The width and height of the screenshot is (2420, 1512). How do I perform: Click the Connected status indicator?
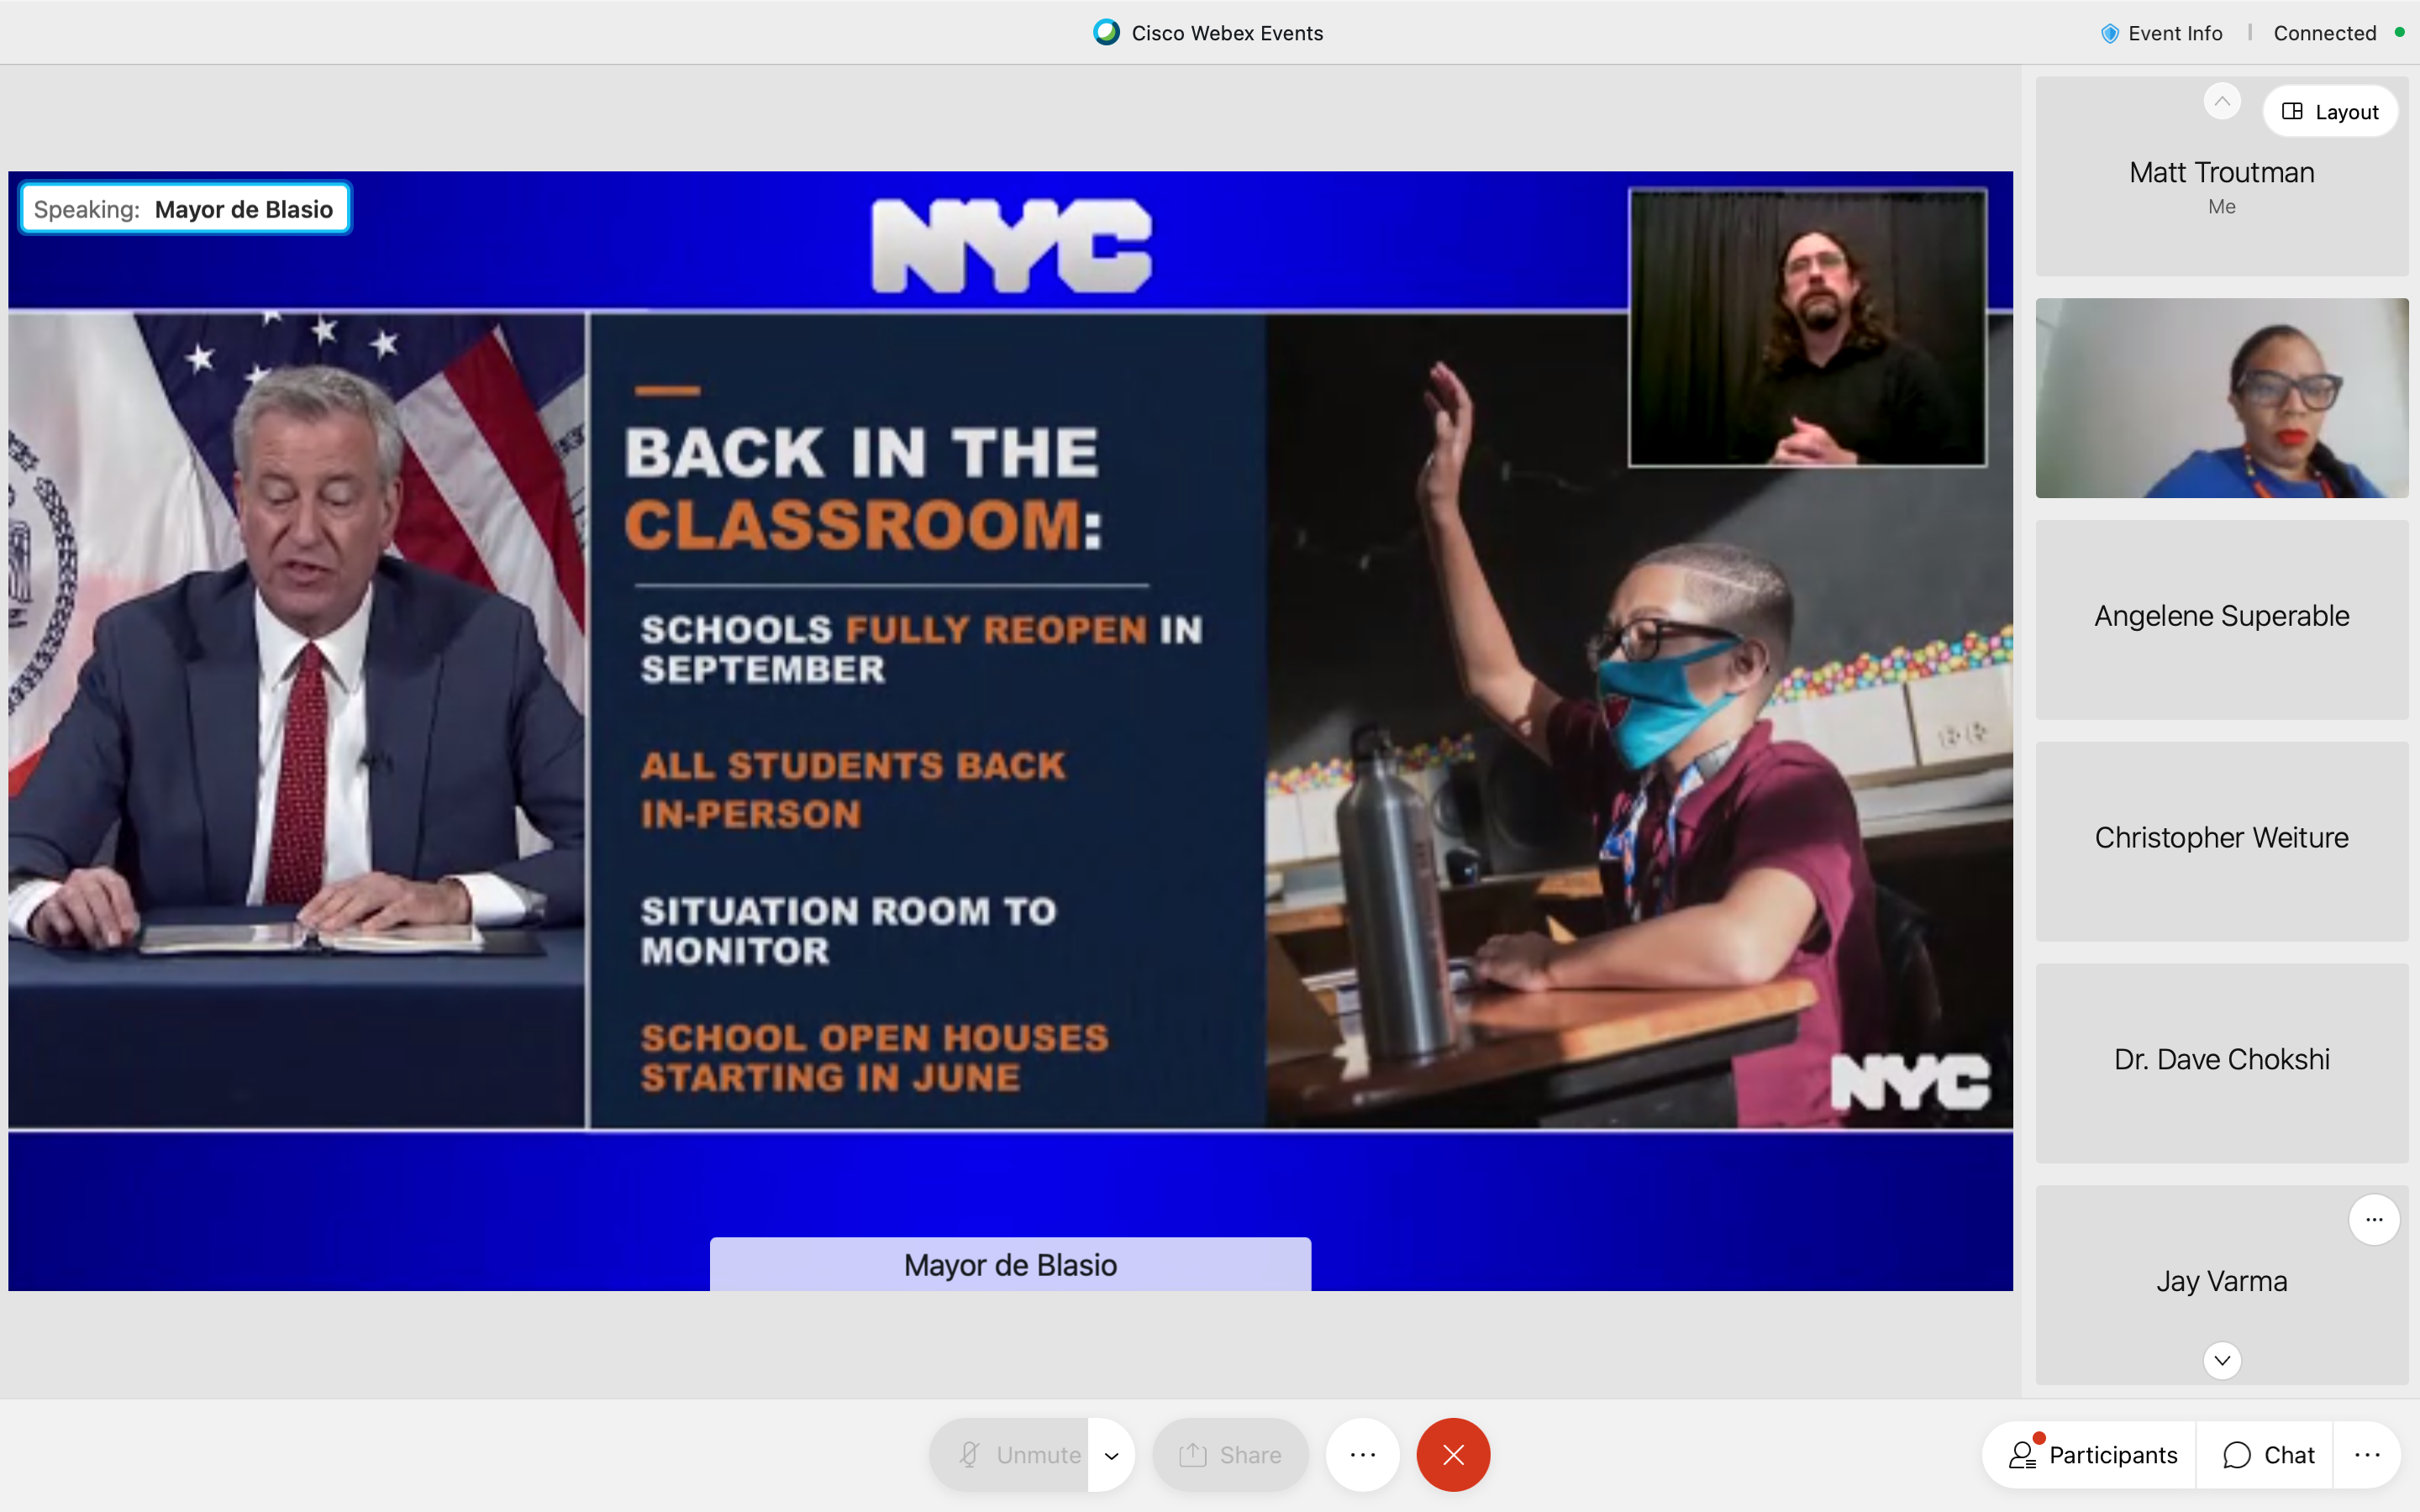click(x=2325, y=33)
